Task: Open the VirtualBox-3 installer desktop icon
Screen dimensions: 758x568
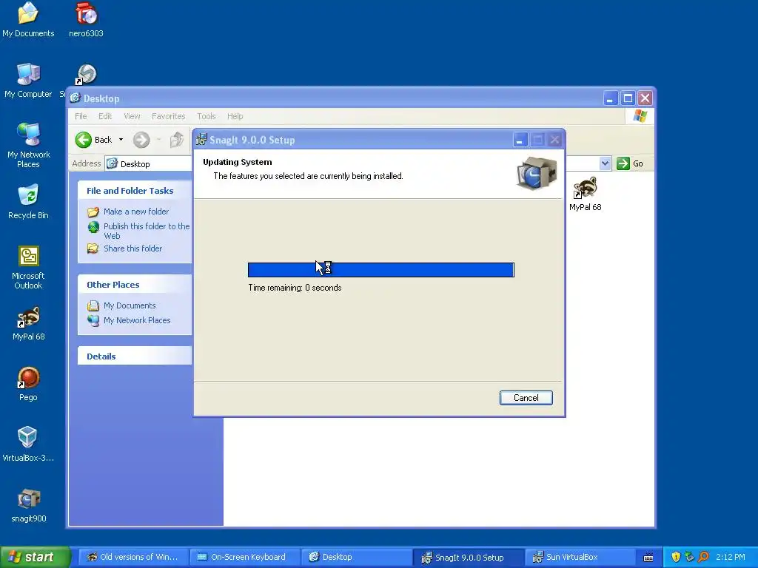Action: [x=27, y=444]
